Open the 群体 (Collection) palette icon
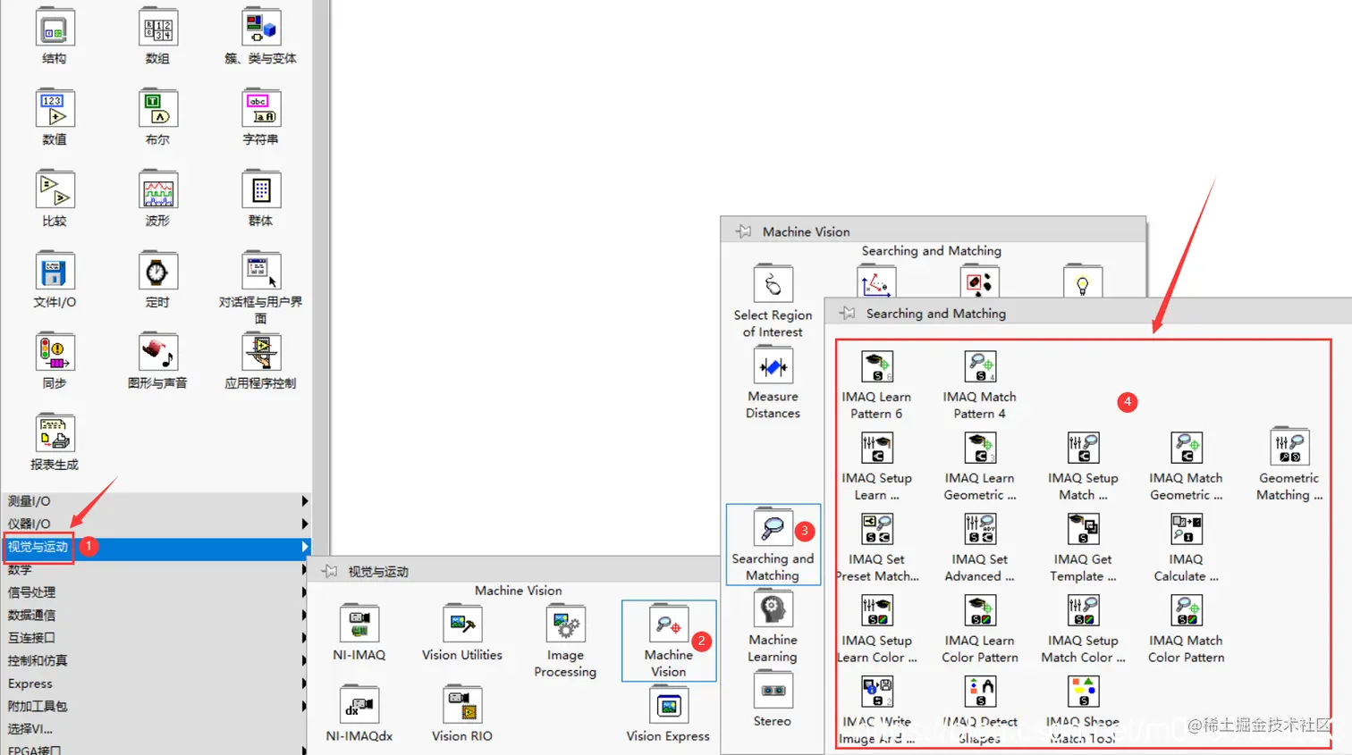1352x755 pixels. pos(260,190)
